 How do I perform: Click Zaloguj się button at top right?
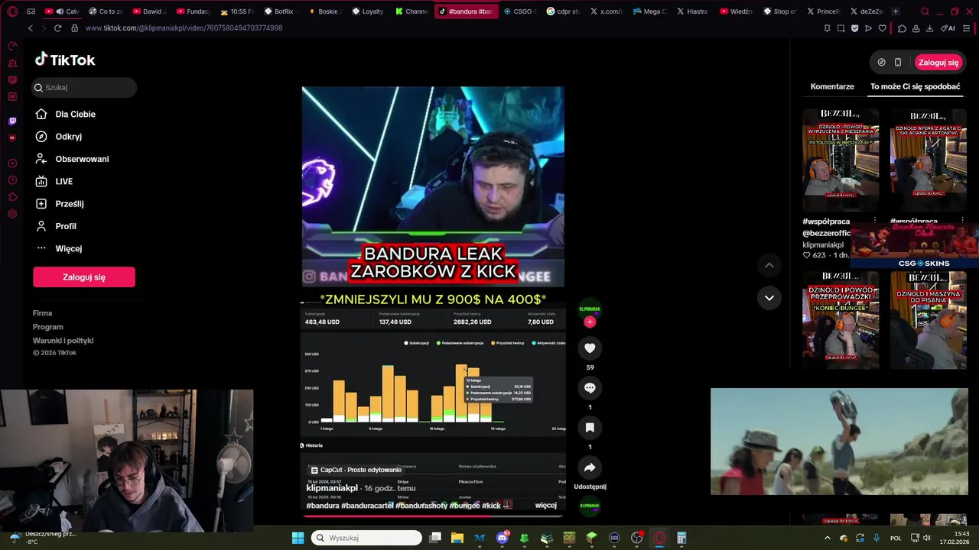[938, 63]
